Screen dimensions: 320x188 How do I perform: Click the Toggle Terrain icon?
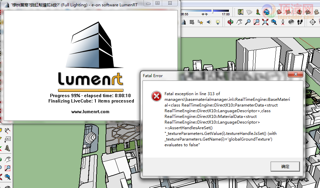click(249, 12)
